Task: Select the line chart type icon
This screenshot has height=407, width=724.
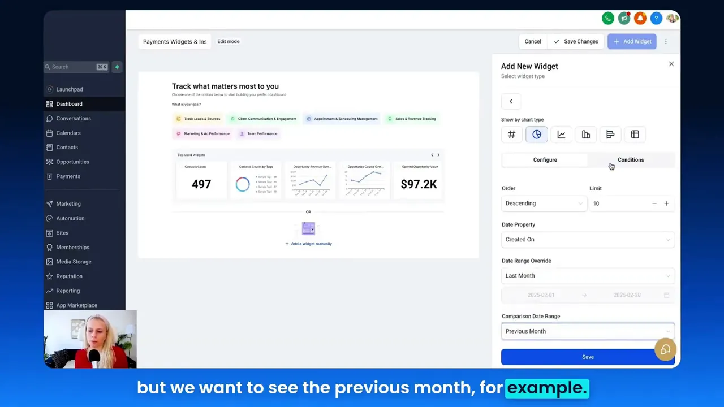Action: click(x=561, y=135)
